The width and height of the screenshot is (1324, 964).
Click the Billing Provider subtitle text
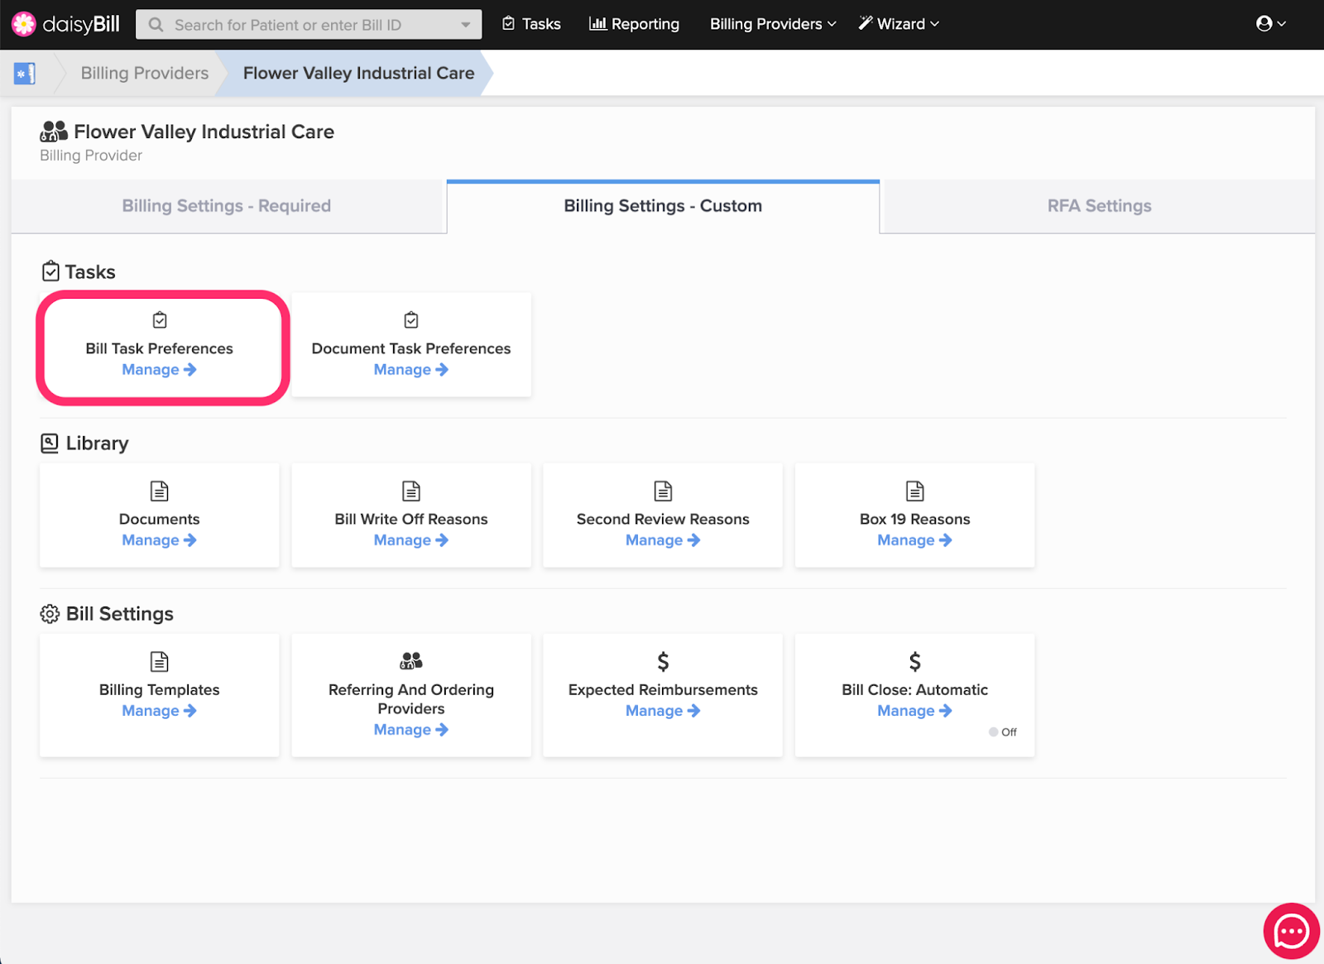pyautogui.click(x=91, y=156)
